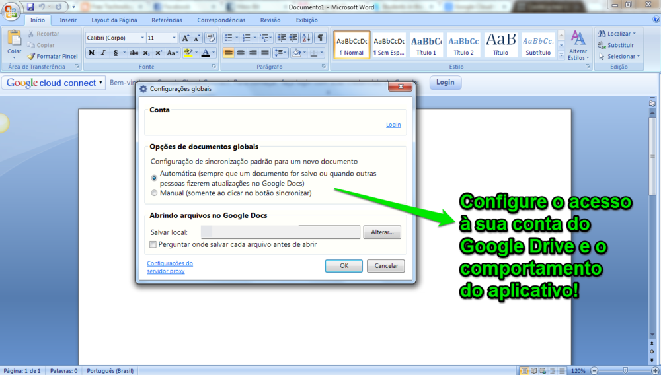Click the Salvar local path field

(280, 232)
